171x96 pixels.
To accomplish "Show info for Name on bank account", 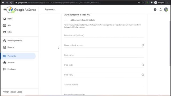I will [143, 45].
